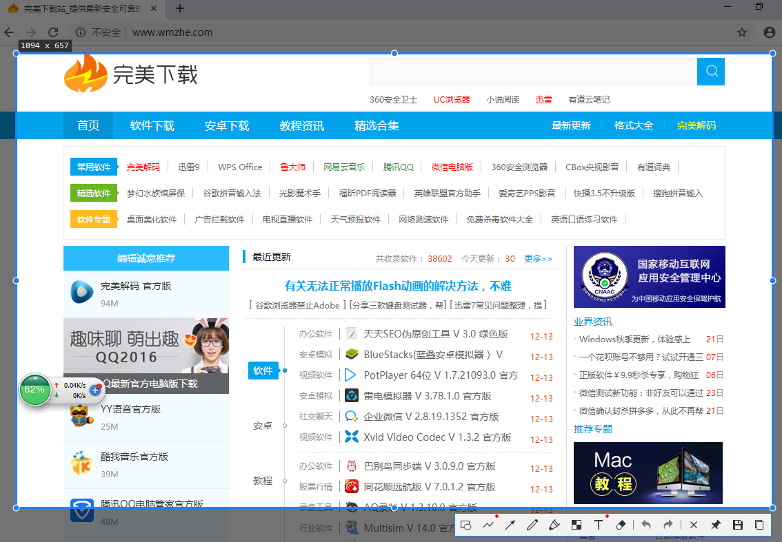
Task: Pin the screenshot using the pin icon
Action: tap(715, 524)
